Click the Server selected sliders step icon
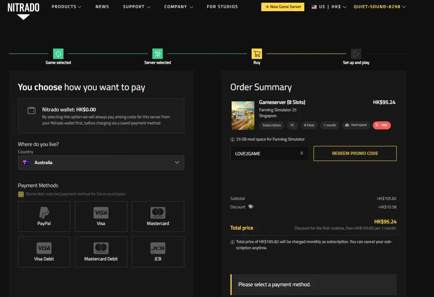The width and height of the screenshot is (434, 297). (x=157, y=54)
